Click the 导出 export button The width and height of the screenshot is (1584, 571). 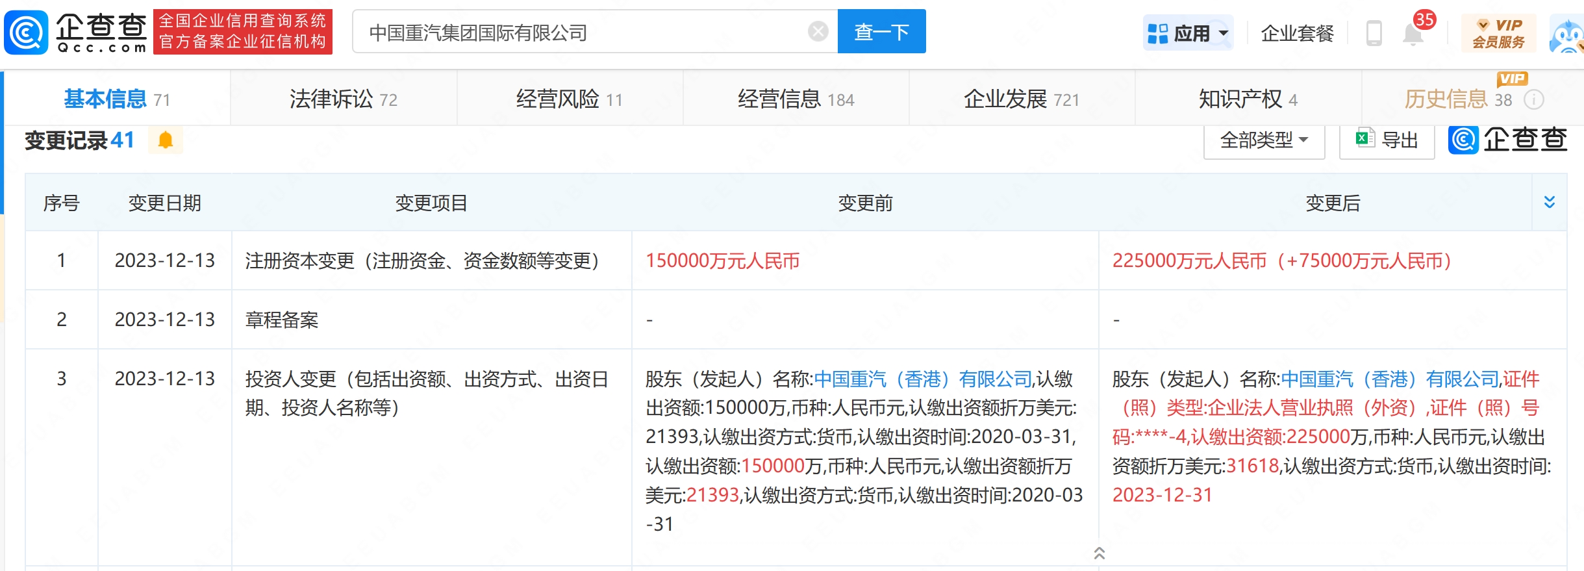coord(1387,140)
